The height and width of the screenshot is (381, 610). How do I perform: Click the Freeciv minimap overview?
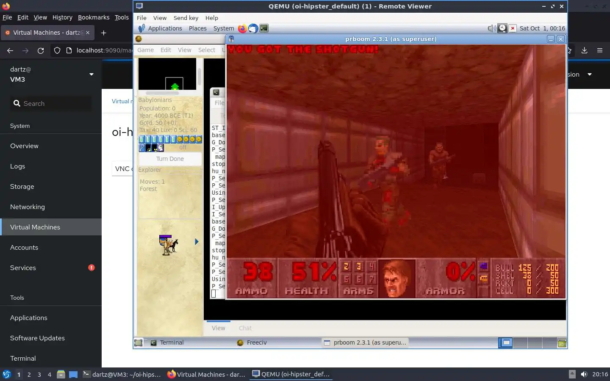pyautogui.click(x=167, y=74)
